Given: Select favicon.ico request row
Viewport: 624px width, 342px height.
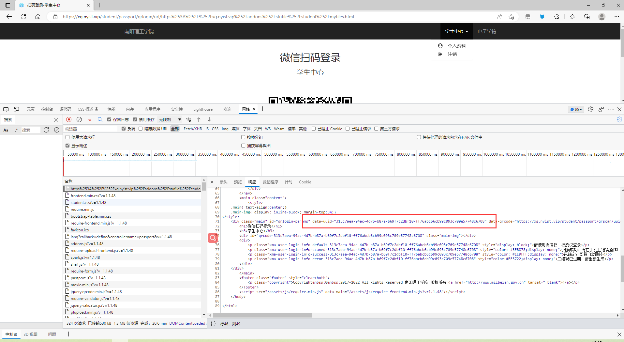Looking at the screenshot, I should [x=132, y=230].
